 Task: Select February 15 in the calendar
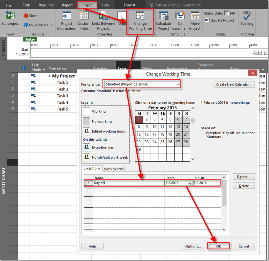coord(139,134)
